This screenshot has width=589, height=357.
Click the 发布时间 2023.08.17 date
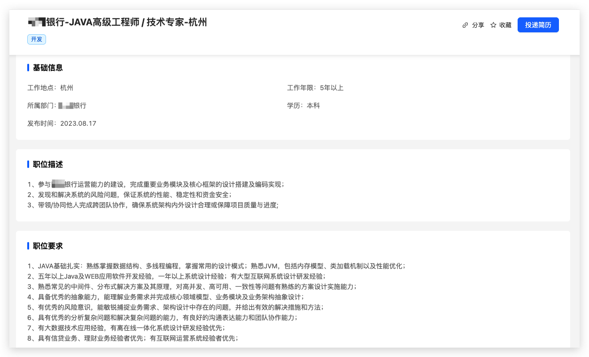62,123
